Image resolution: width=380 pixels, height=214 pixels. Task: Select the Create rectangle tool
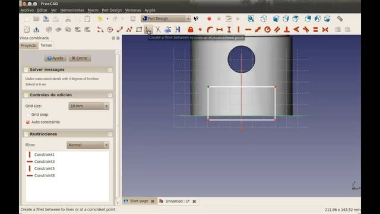pyautogui.click(x=139, y=30)
